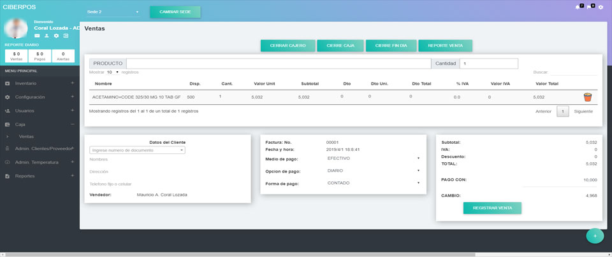Image resolution: width=612 pixels, height=257 pixels.
Task: Expand the Reportes menu plus sign
Action: pos(72,176)
